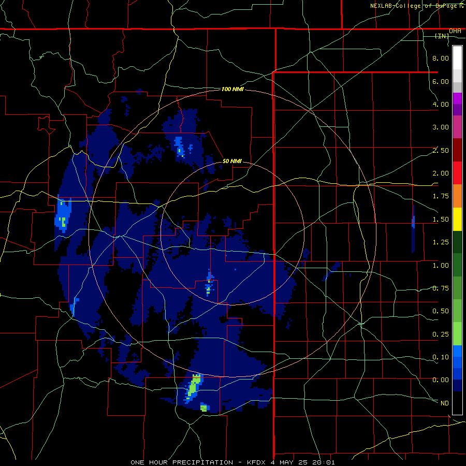This screenshot has height=466, width=466.
Task: Click the '1.25' legend value
Action: [441, 242]
